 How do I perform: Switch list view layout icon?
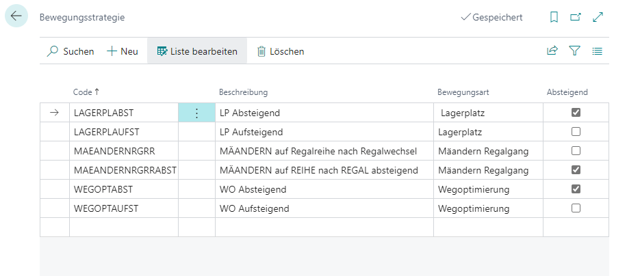coord(597,51)
